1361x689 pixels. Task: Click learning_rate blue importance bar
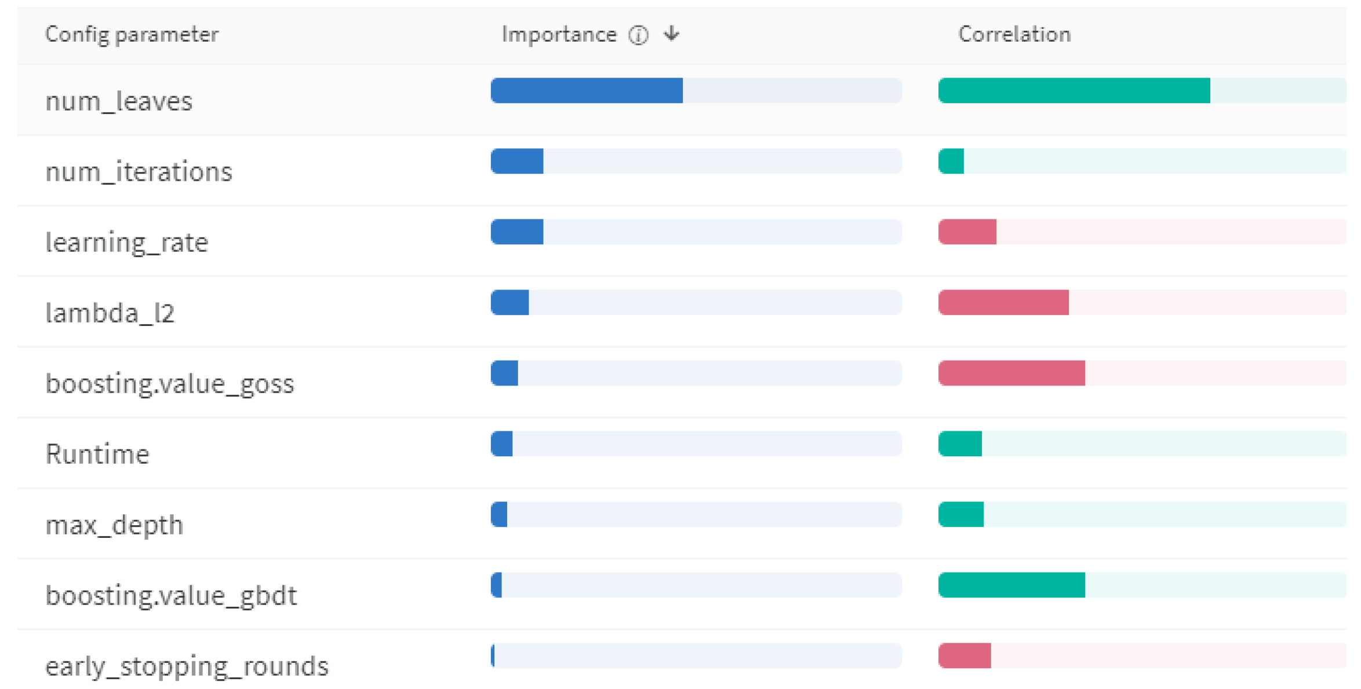coord(516,232)
